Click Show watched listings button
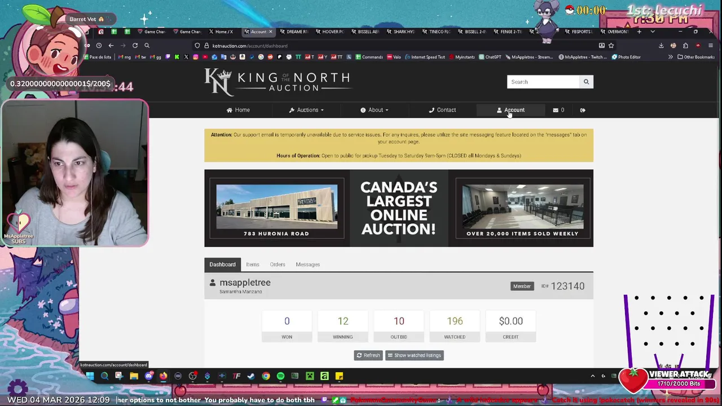This screenshot has height=406, width=722. 414,355
